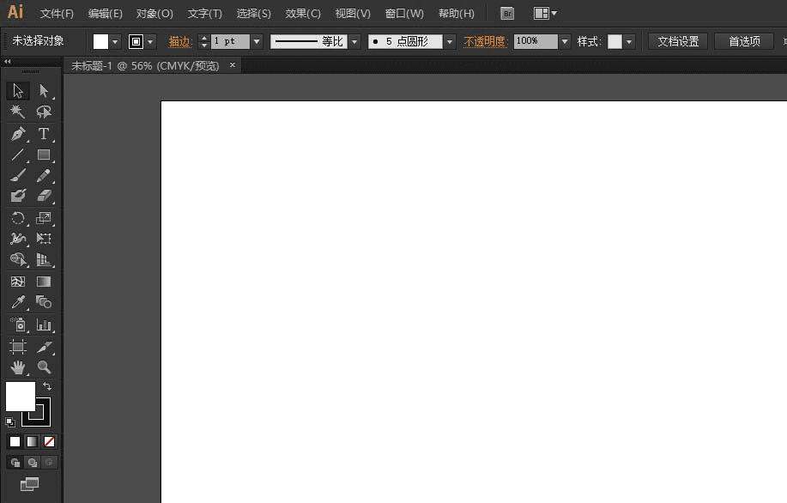Screen dimensions: 787x503
Task: Open the 窗口(W) menu
Action: point(404,14)
